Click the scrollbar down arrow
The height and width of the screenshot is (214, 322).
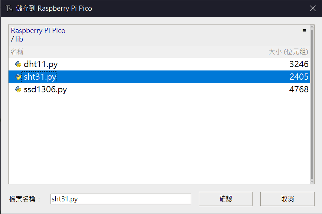[312, 182]
